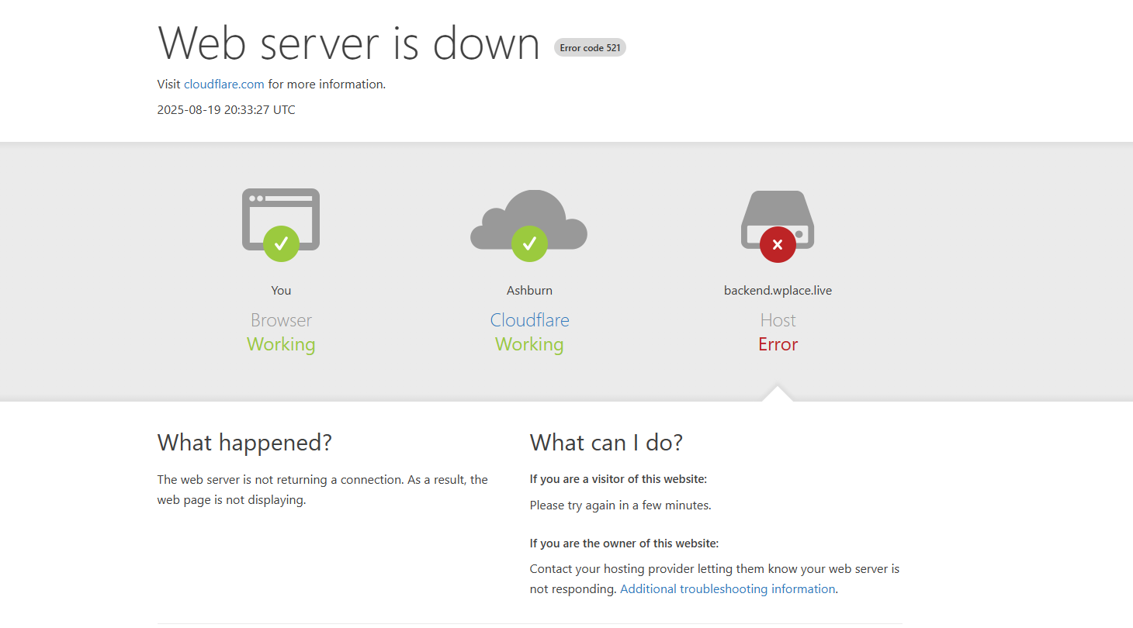Click the 2025-08-19 UTC timestamp
The width and height of the screenshot is (1133, 628).
(226, 109)
